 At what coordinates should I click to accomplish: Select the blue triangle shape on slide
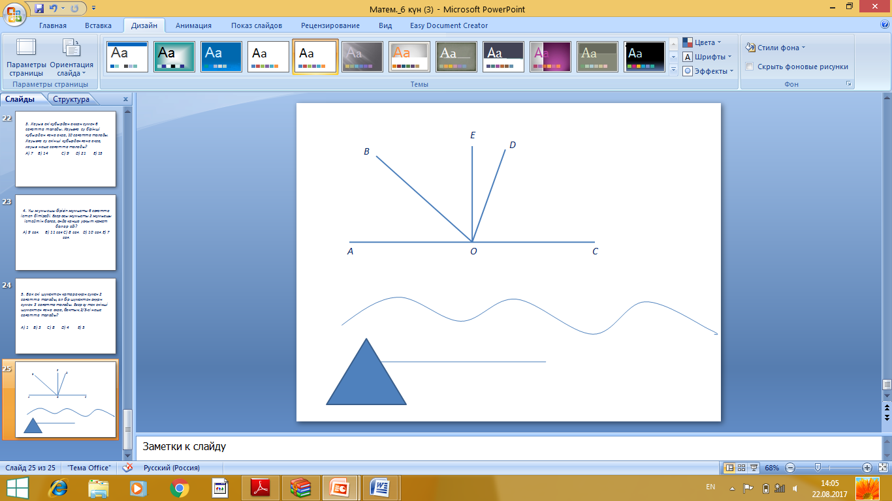point(366,372)
